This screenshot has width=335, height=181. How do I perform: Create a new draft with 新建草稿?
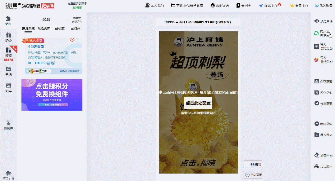[323, 124]
